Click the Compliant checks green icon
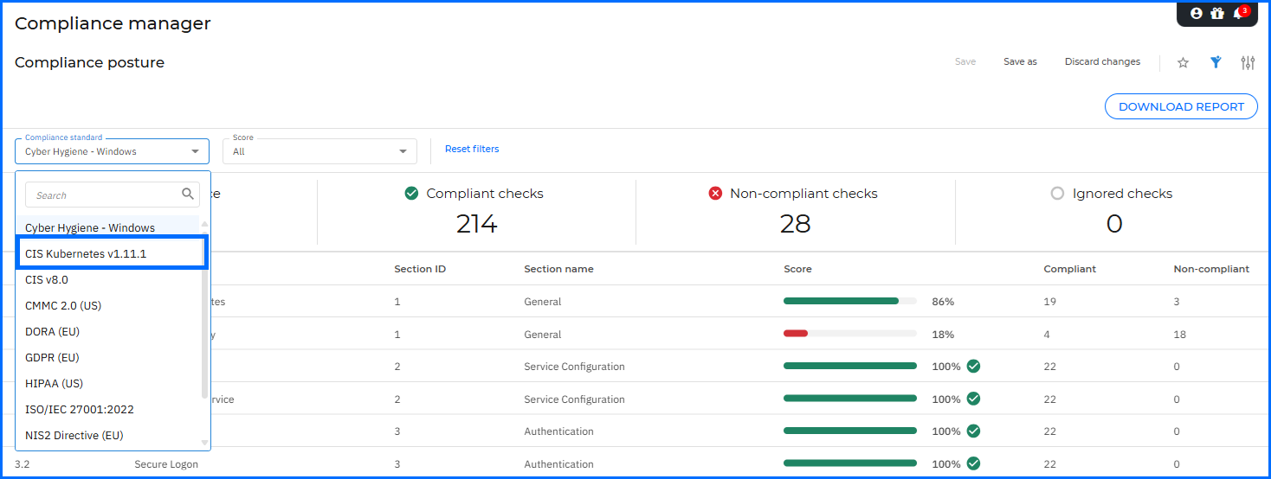1271x479 pixels. point(412,194)
